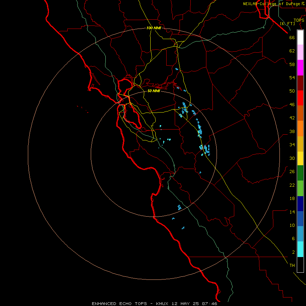Click the ENHANCED ECHO TOPS title text
The image size is (306, 306).
click(x=119, y=304)
